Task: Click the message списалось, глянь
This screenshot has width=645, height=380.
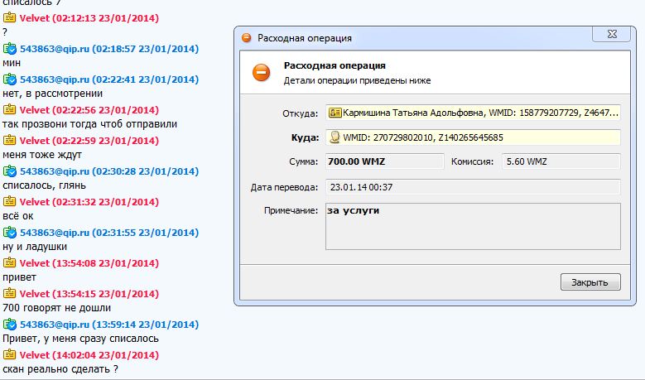Action: coord(44,185)
